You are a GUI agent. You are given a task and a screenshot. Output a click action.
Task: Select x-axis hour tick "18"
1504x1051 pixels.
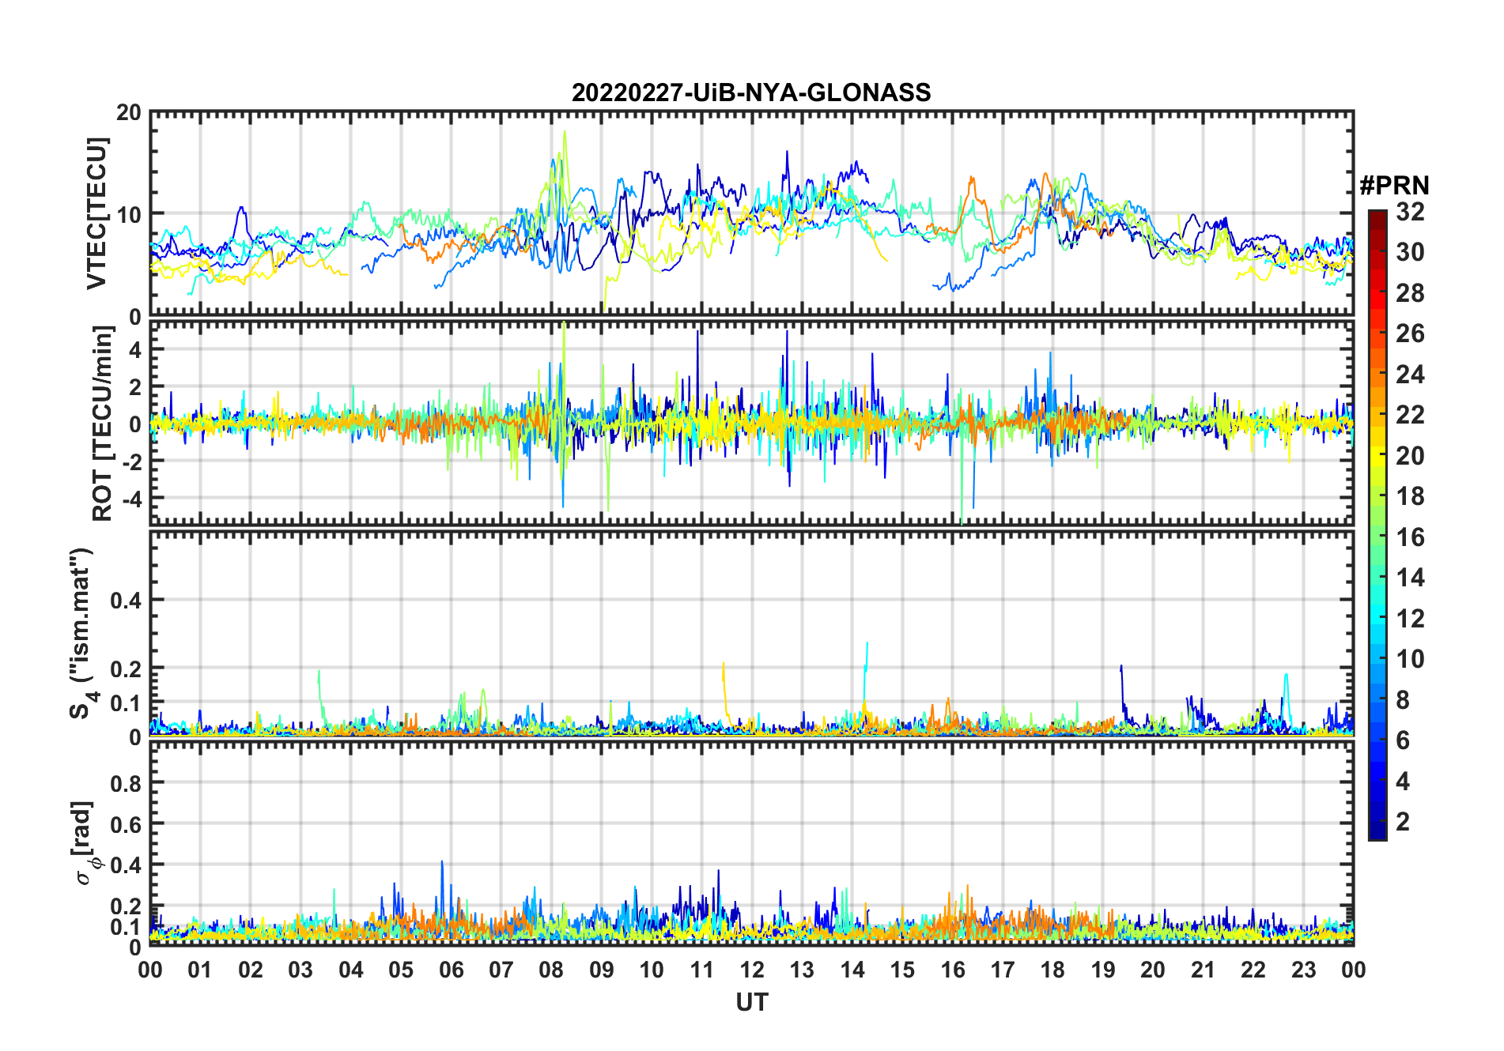[1052, 970]
